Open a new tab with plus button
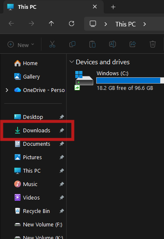The image size is (164, 239). pyautogui.click(x=113, y=7)
